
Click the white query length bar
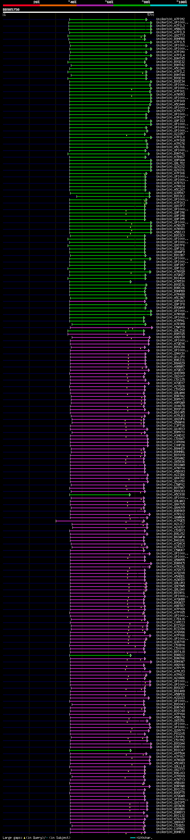(78, 13)
